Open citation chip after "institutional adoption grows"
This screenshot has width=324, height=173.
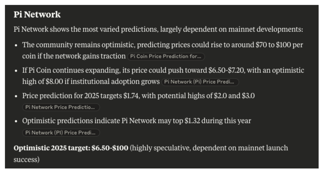(x=200, y=82)
